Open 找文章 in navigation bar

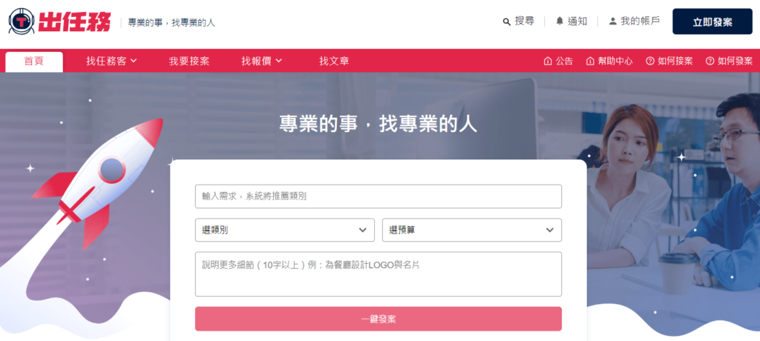coord(334,61)
